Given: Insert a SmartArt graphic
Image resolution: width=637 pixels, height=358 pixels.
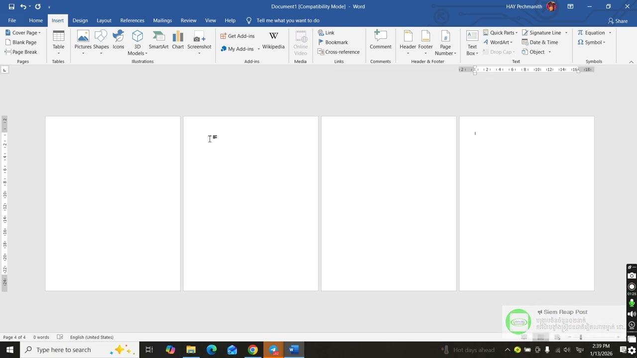Looking at the screenshot, I should (x=158, y=40).
